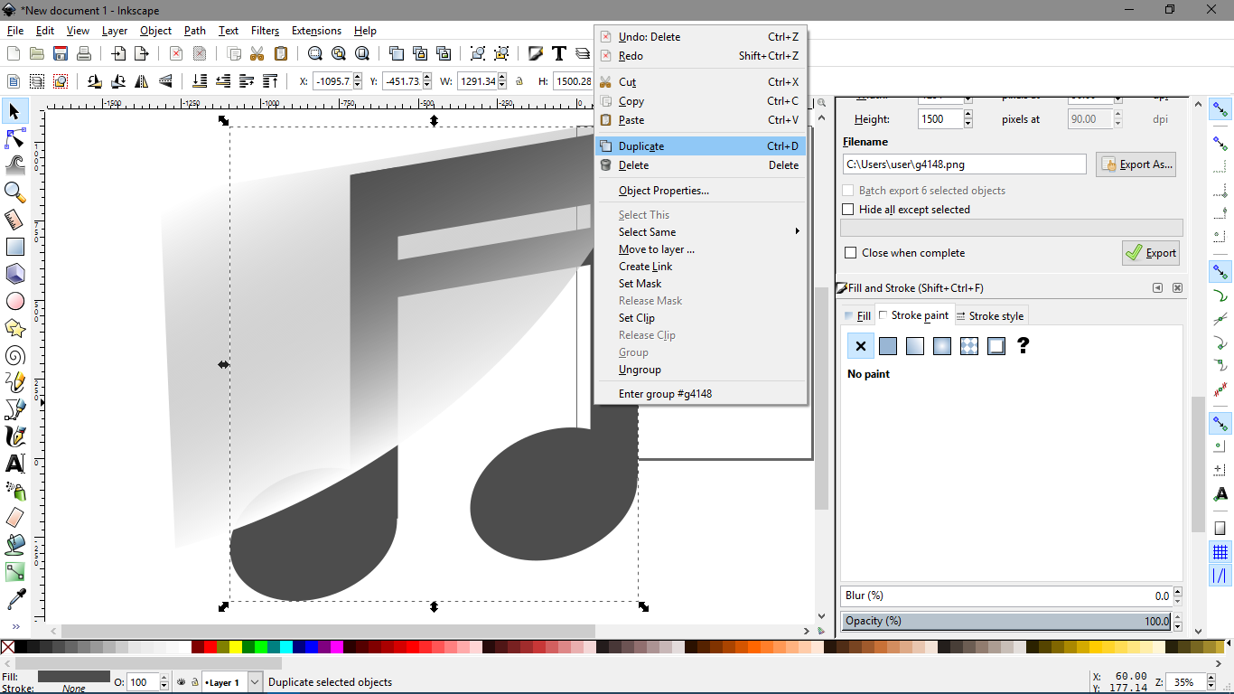Toggle enable snapping at top of snap bar
The width and height of the screenshot is (1234, 694).
click(x=1220, y=109)
